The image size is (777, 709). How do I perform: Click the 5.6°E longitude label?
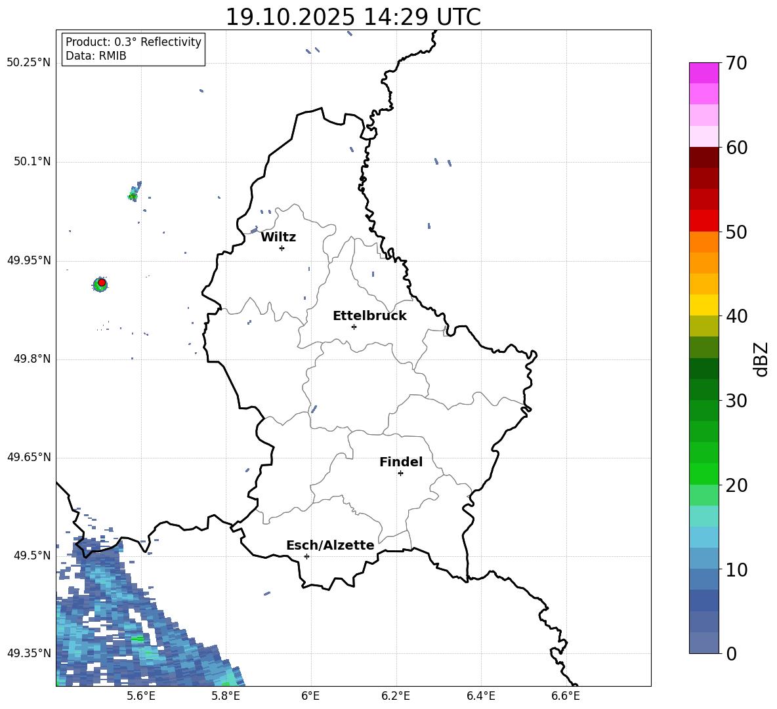click(x=141, y=696)
